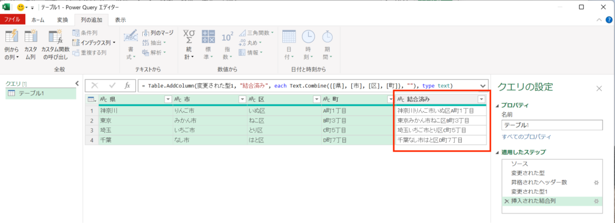The height and width of the screenshot is (223, 615).
Task: Collapse the ribbon with the chevron
Action: point(599,20)
